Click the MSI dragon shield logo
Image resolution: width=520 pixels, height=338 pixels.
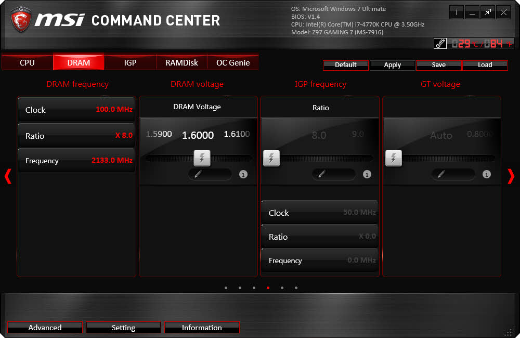coord(21,19)
